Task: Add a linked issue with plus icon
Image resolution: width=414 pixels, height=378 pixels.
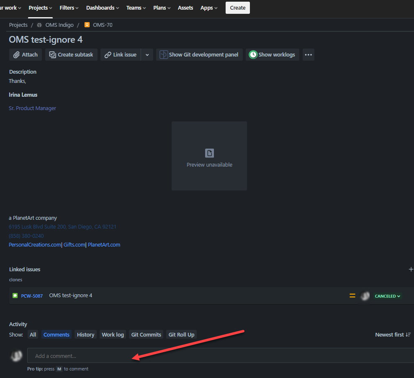Action: click(411, 269)
